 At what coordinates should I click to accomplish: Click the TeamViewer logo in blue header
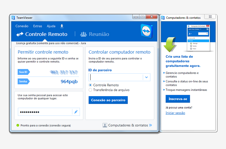147,31
